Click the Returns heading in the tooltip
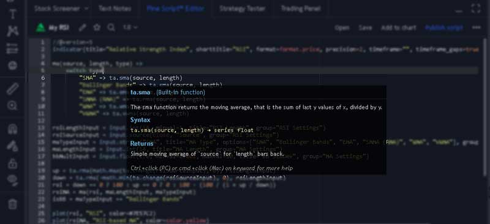Screen dimensions: 490x224 coord(142,143)
